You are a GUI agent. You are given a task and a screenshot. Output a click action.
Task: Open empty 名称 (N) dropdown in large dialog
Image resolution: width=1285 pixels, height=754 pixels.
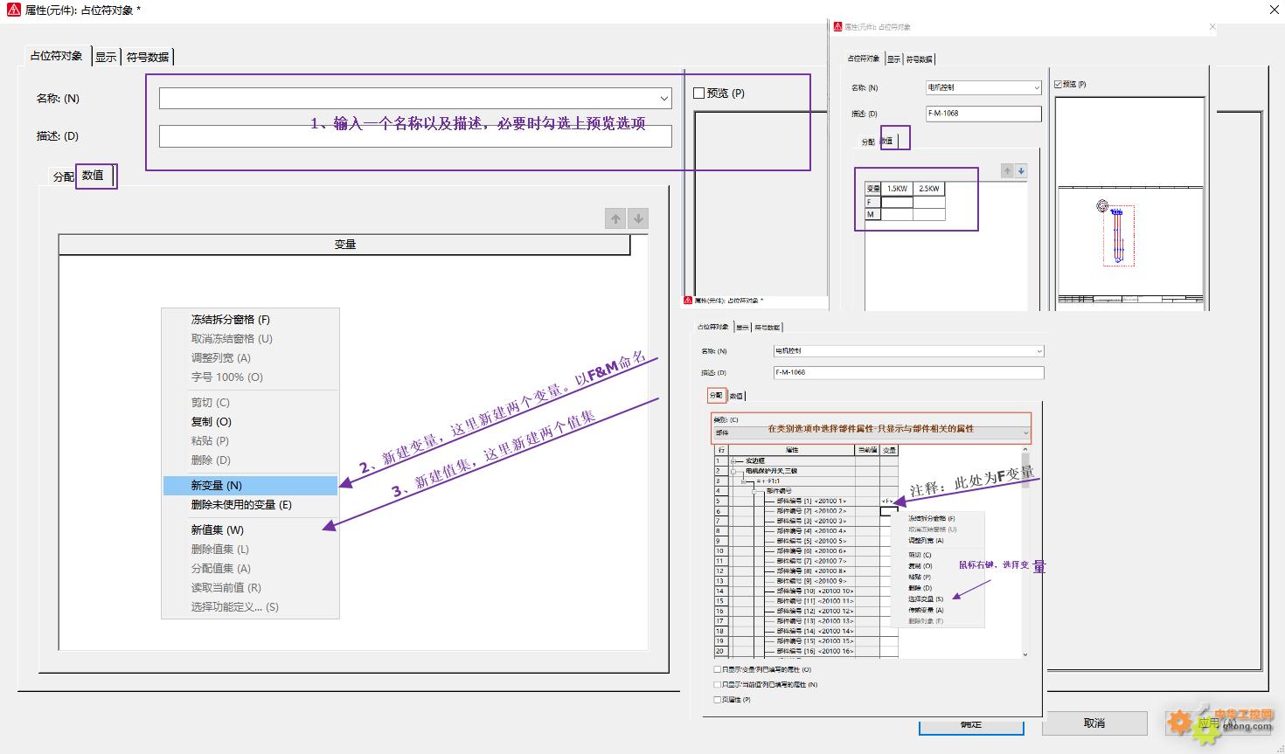coord(664,99)
